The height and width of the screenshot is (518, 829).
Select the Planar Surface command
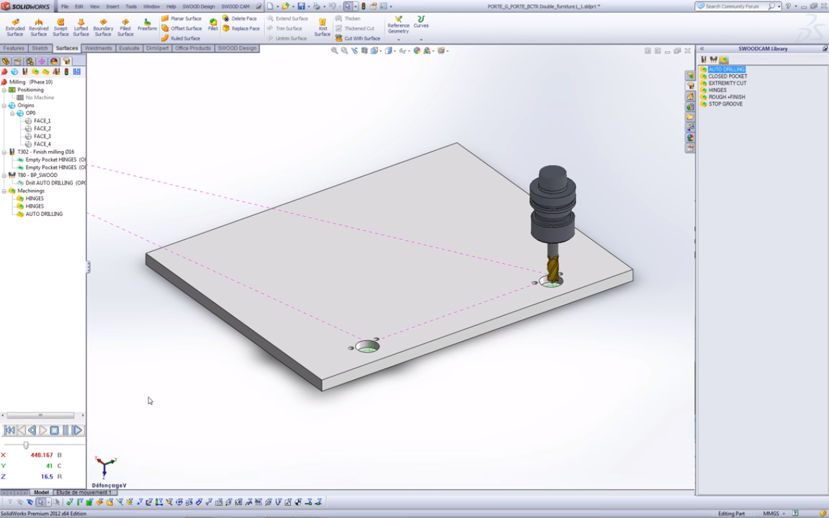(x=181, y=18)
